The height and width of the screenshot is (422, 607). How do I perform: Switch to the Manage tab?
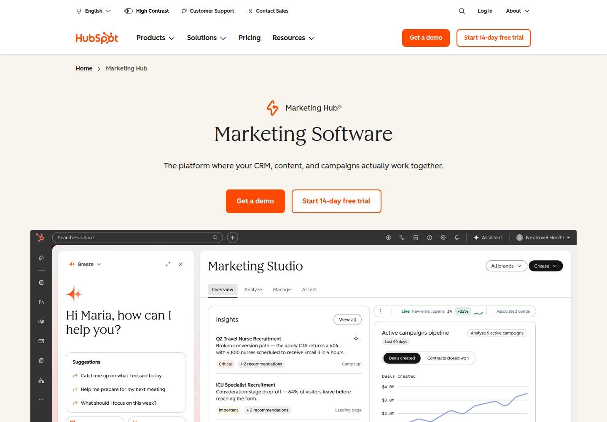[x=282, y=289]
